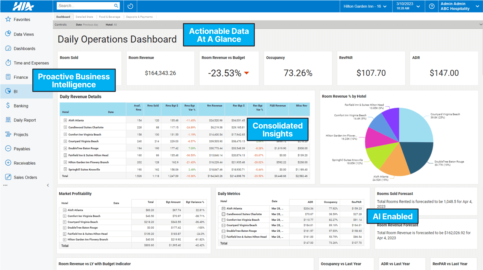Open Time and Expenses stopwatch icon
The height and width of the screenshot is (270, 483).
click(8, 63)
